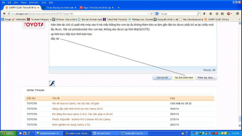
Task: Open the Downloads arrow icon
Action: pos(204,14)
